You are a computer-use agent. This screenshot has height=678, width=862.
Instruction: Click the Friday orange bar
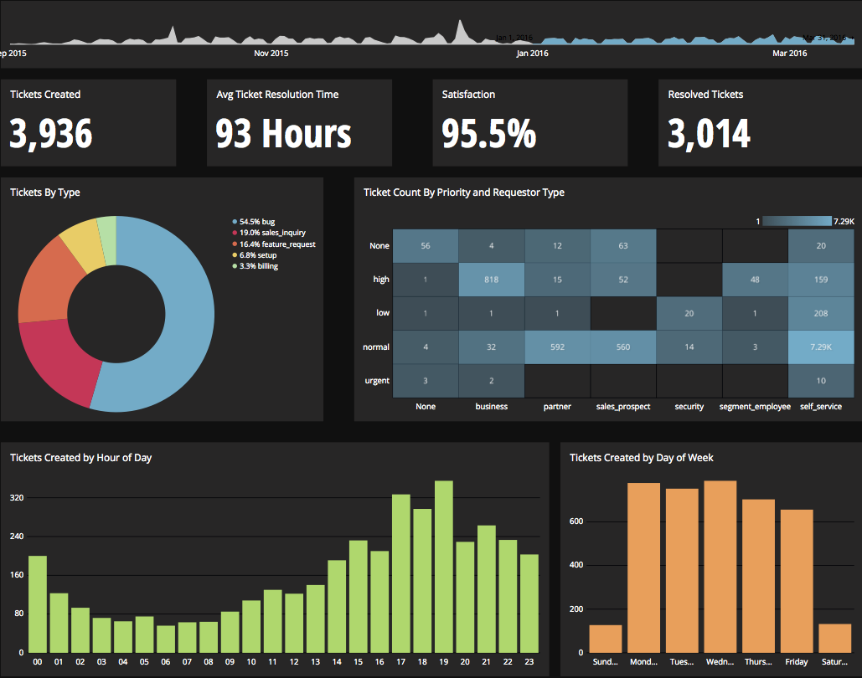[797, 581]
